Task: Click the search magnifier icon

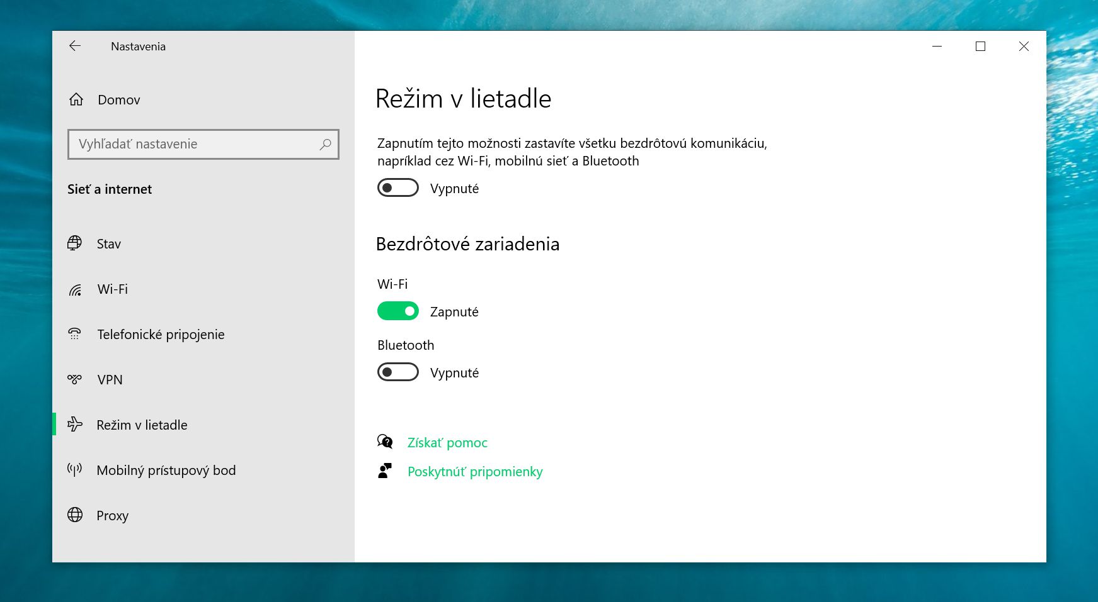Action: click(325, 144)
